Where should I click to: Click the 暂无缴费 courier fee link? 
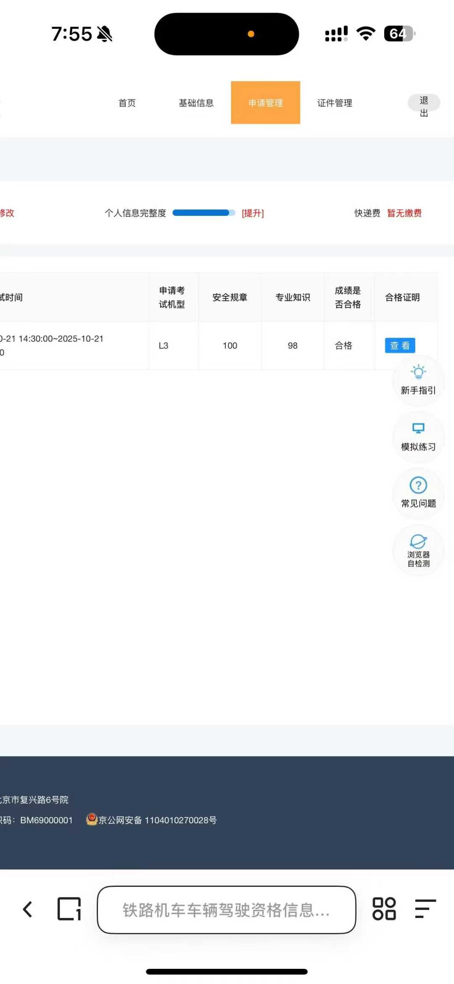pyautogui.click(x=404, y=213)
